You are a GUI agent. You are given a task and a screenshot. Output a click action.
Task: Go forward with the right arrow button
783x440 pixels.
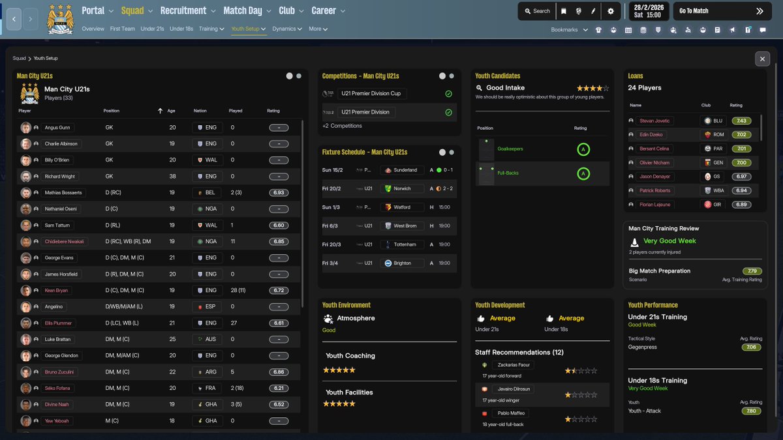(31, 19)
